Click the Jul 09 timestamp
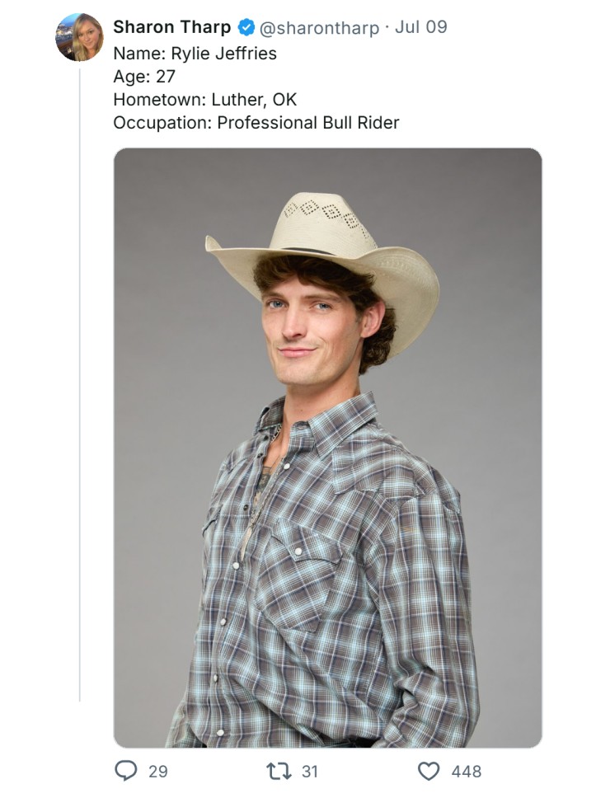This screenshot has width=596, height=798. (421, 26)
